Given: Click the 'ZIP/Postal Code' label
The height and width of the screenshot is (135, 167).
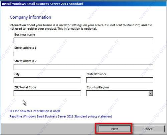Looking at the screenshot, I should 25,87.
